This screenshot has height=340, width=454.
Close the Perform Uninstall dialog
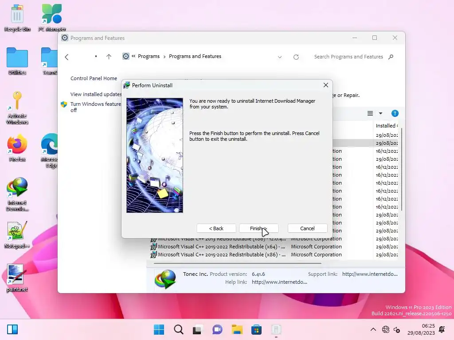point(326,85)
